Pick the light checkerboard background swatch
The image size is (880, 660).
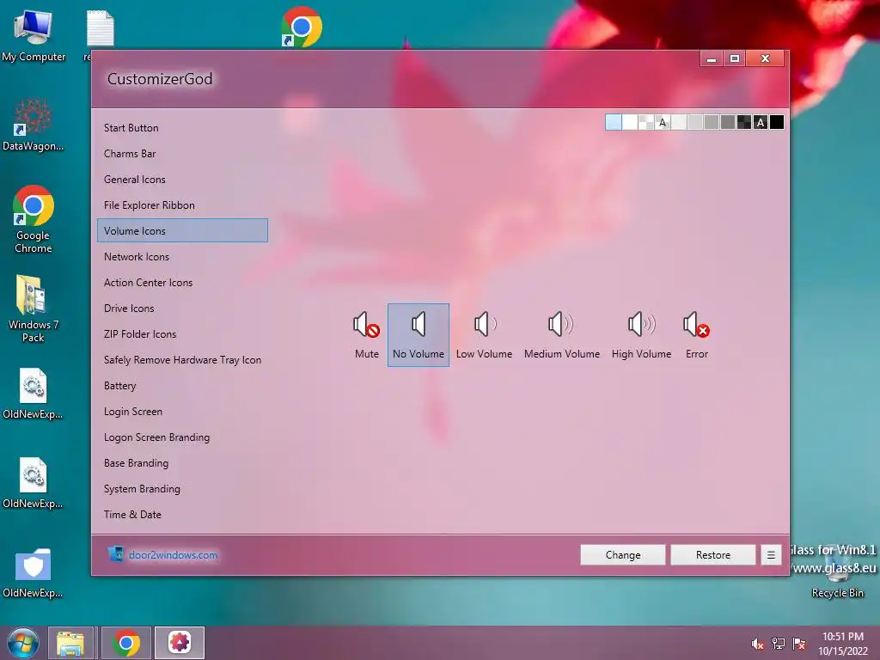[646, 122]
